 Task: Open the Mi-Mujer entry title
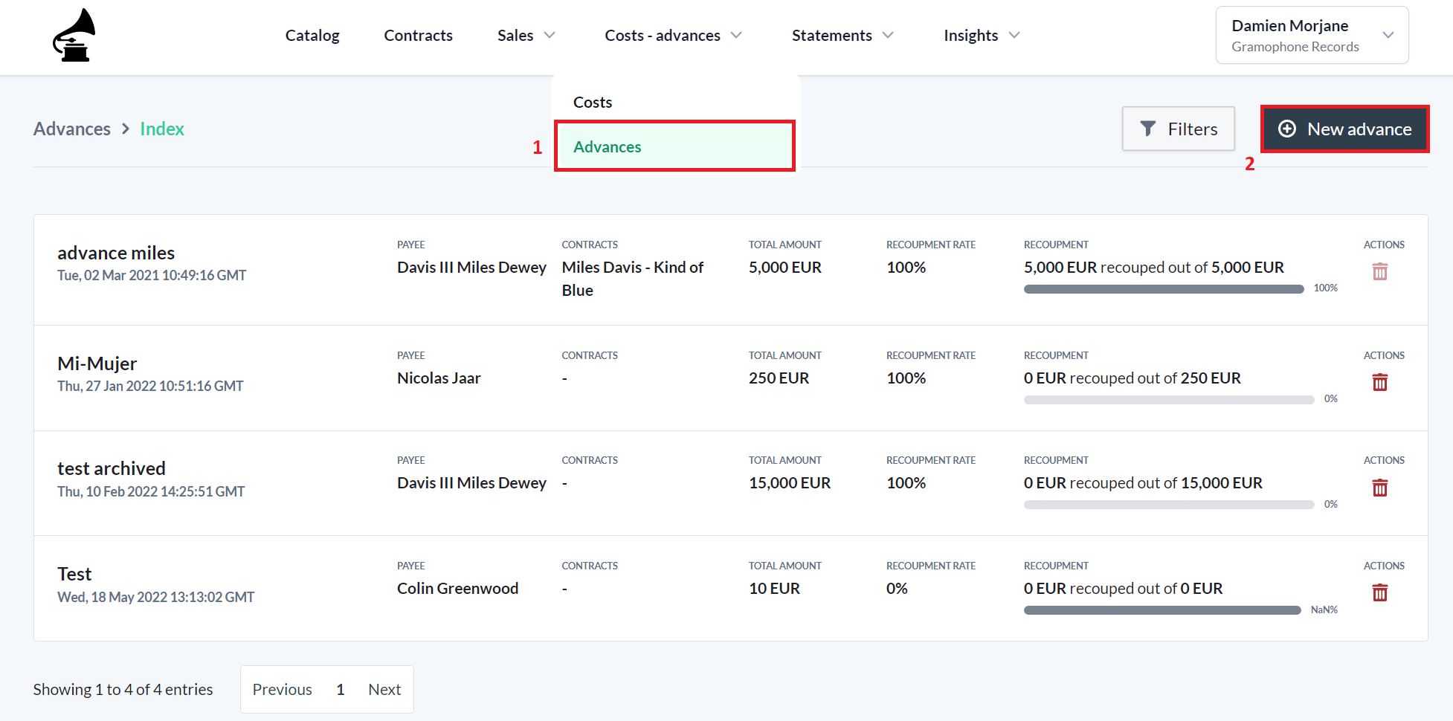[97, 363]
